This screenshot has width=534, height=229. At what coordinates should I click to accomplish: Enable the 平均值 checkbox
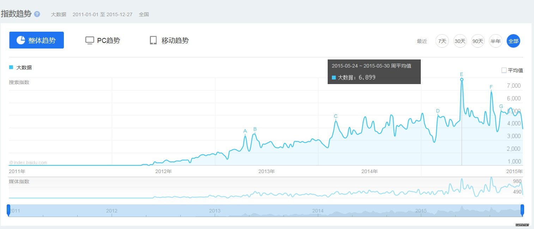504,70
